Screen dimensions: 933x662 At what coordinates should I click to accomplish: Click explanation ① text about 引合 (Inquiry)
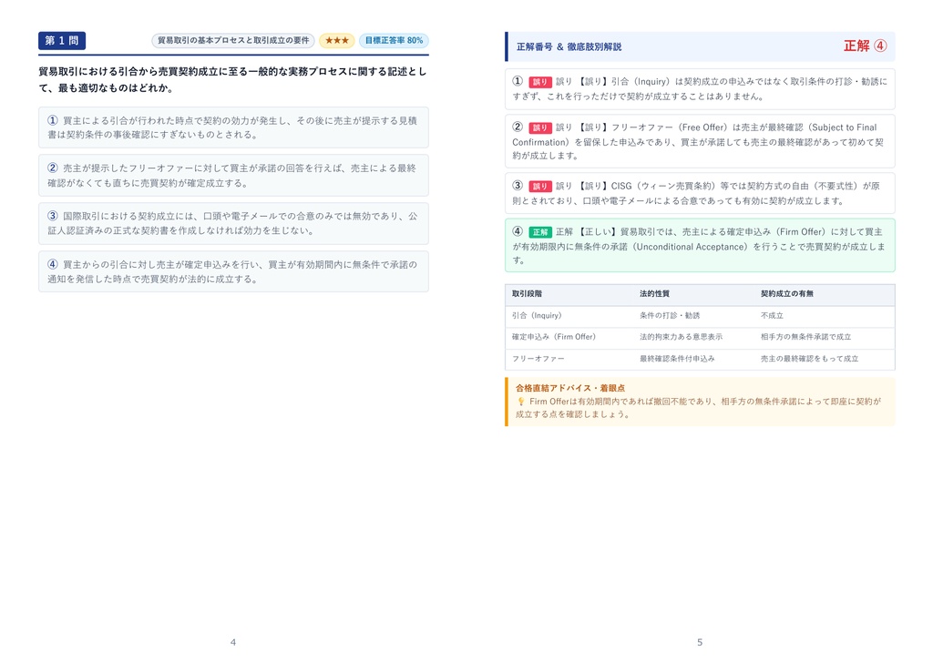pyautogui.click(x=700, y=89)
